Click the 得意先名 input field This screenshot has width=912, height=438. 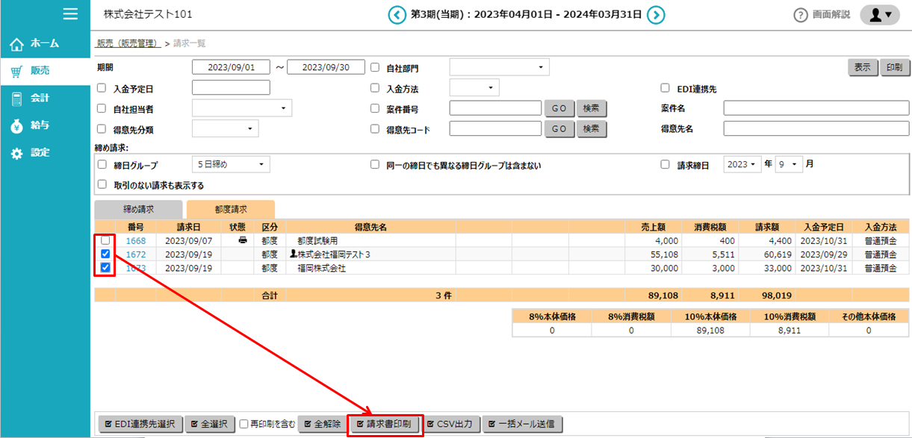point(814,129)
